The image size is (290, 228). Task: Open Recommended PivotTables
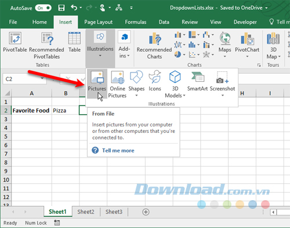pos(46,46)
